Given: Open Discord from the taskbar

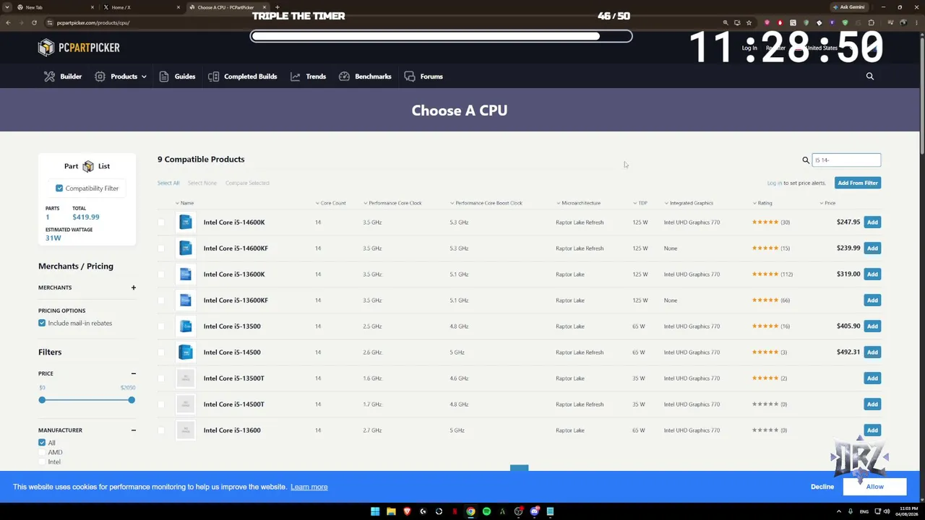Looking at the screenshot, I should [x=534, y=511].
